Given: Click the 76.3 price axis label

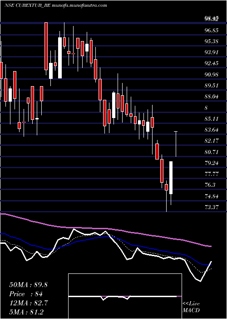Looking at the screenshot, I should 210,185.
